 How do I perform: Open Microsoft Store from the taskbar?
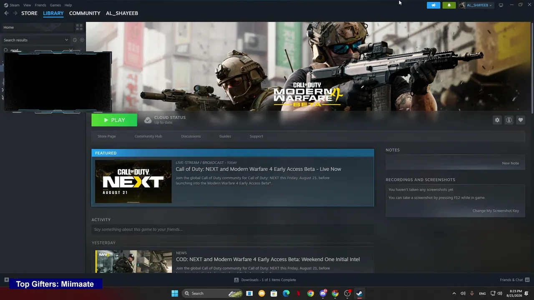(274, 293)
